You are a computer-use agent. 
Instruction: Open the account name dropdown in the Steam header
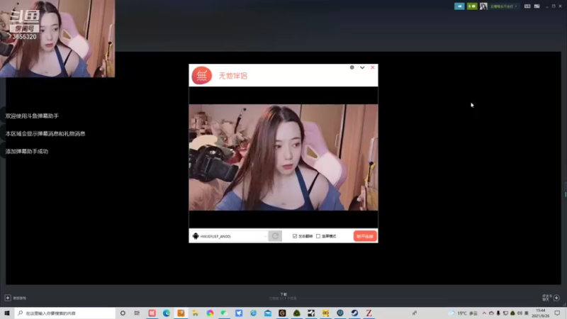pos(503,6)
